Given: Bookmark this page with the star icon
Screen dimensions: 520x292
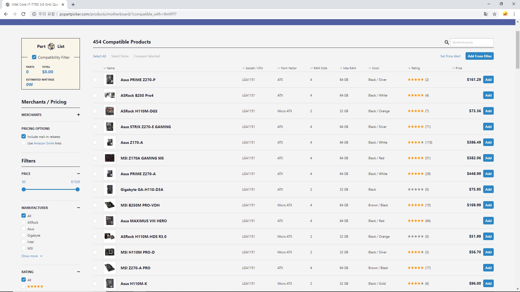Looking at the screenshot, I should coord(495,14).
